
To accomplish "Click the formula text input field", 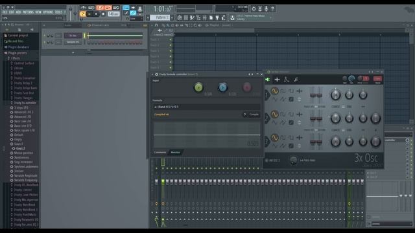I will 206,107.
